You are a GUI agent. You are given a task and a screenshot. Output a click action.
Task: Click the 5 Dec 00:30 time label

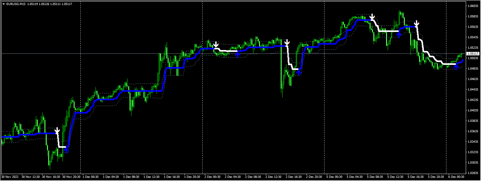(x=335, y=177)
